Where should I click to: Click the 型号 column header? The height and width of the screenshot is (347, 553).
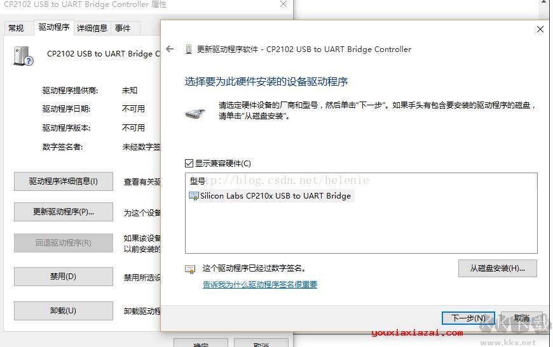(197, 181)
